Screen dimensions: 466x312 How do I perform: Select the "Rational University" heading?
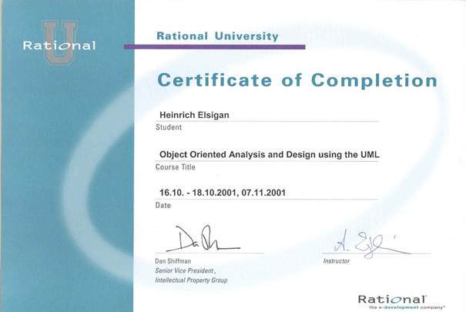pos(217,36)
